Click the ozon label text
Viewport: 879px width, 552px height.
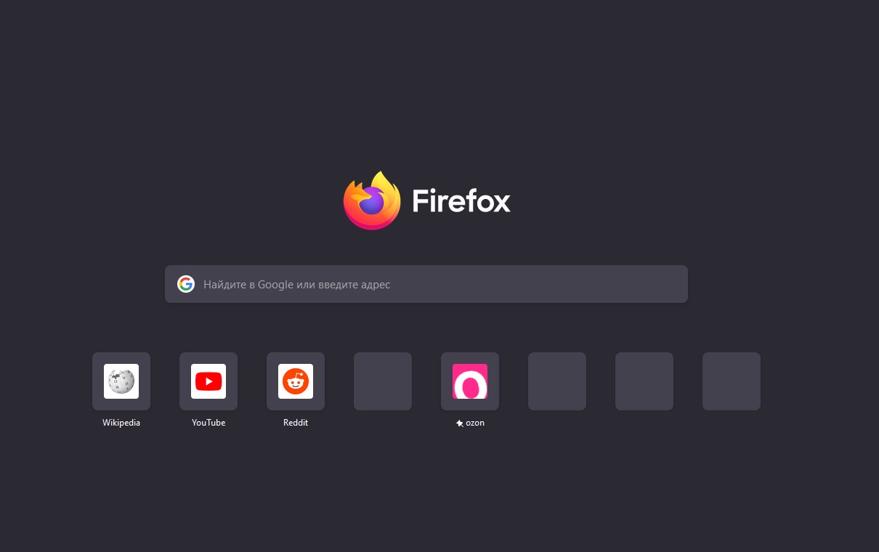click(x=475, y=423)
